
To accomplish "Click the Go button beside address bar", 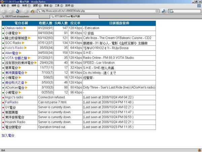I will (164, 11).
